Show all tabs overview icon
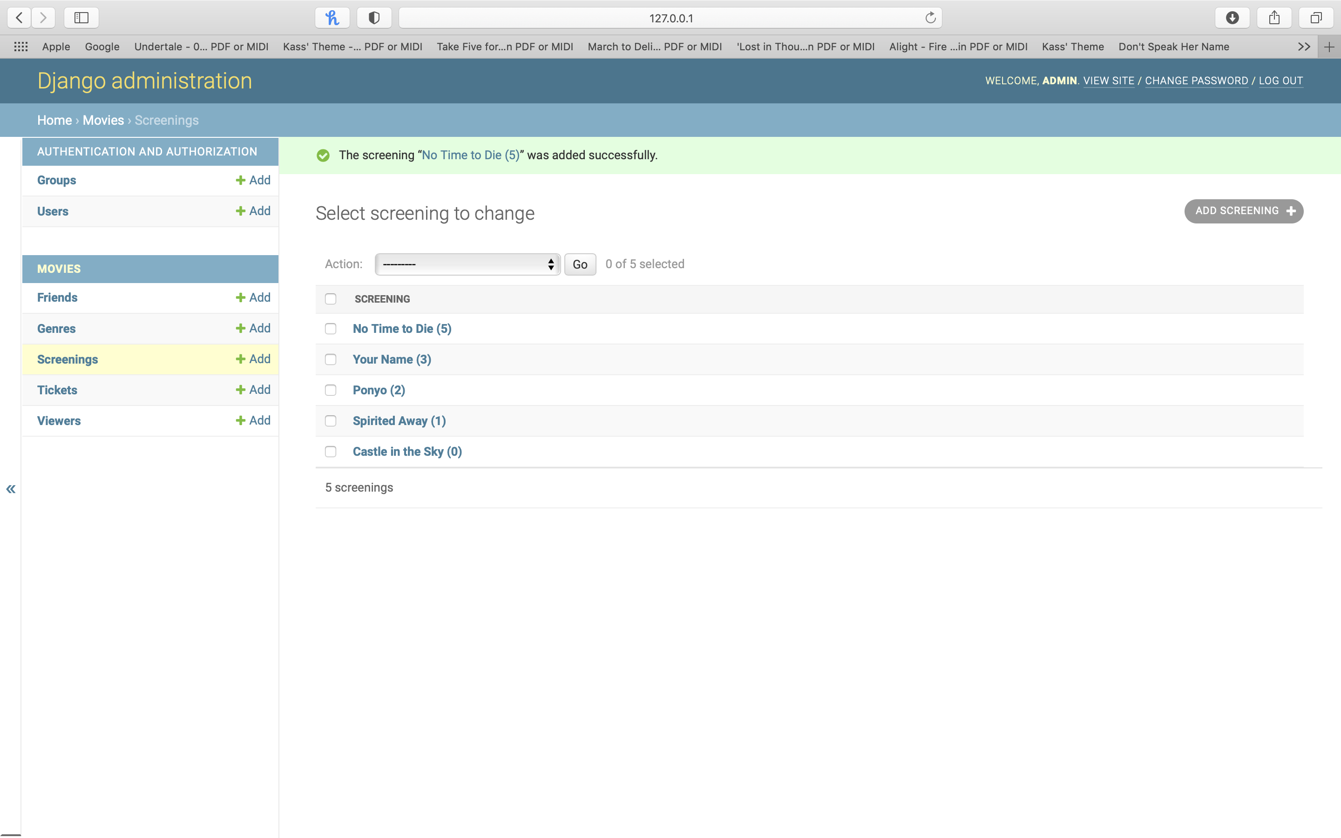The height and width of the screenshot is (838, 1341). coord(1316,18)
